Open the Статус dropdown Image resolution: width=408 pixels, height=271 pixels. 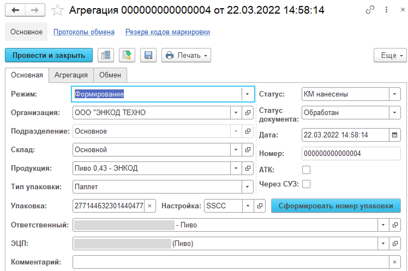point(395,94)
